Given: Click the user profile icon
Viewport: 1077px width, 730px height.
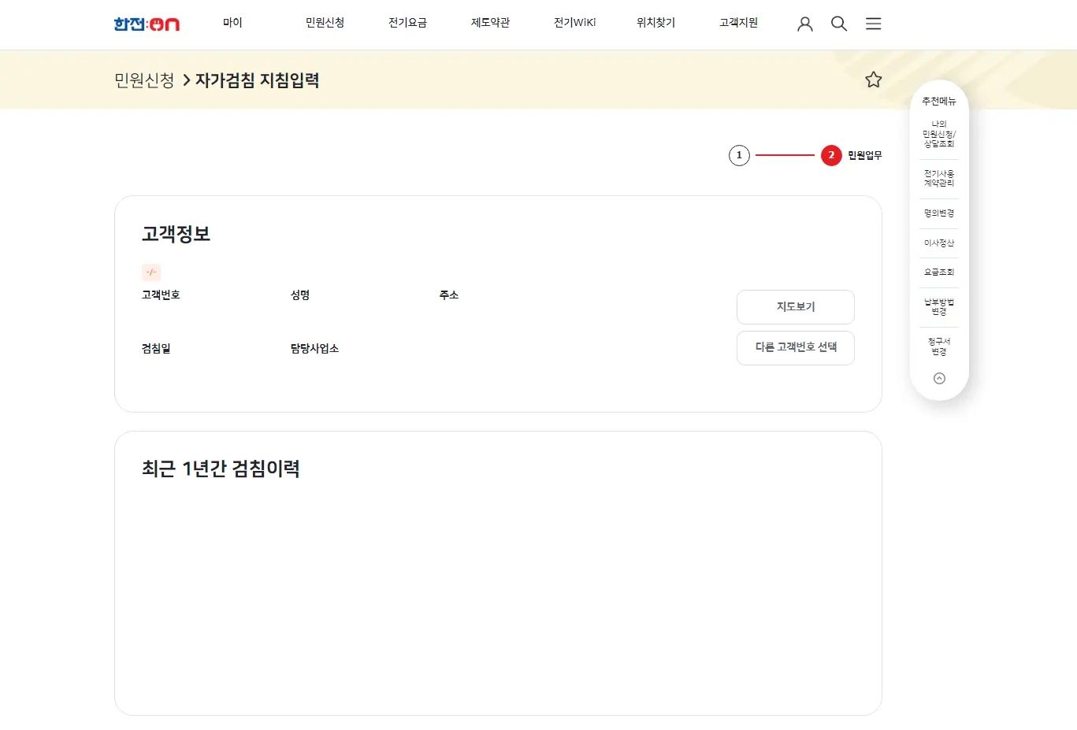Looking at the screenshot, I should (x=804, y=24).
